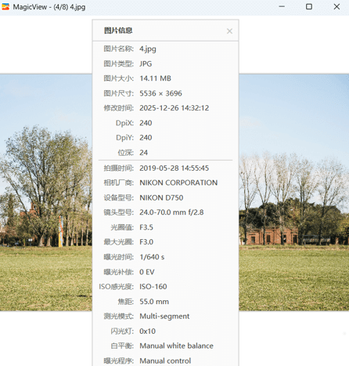Select lens model 24.0-70.0 mm f/2.8
349x366 pixels.
click(171, 212)
